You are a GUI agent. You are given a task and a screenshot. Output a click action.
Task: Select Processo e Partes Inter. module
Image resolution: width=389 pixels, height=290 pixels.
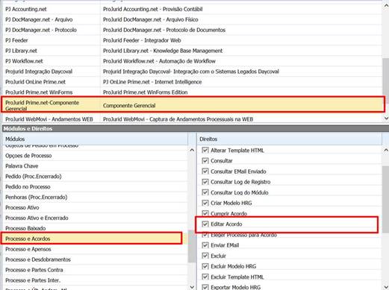(x=95, y=280)
